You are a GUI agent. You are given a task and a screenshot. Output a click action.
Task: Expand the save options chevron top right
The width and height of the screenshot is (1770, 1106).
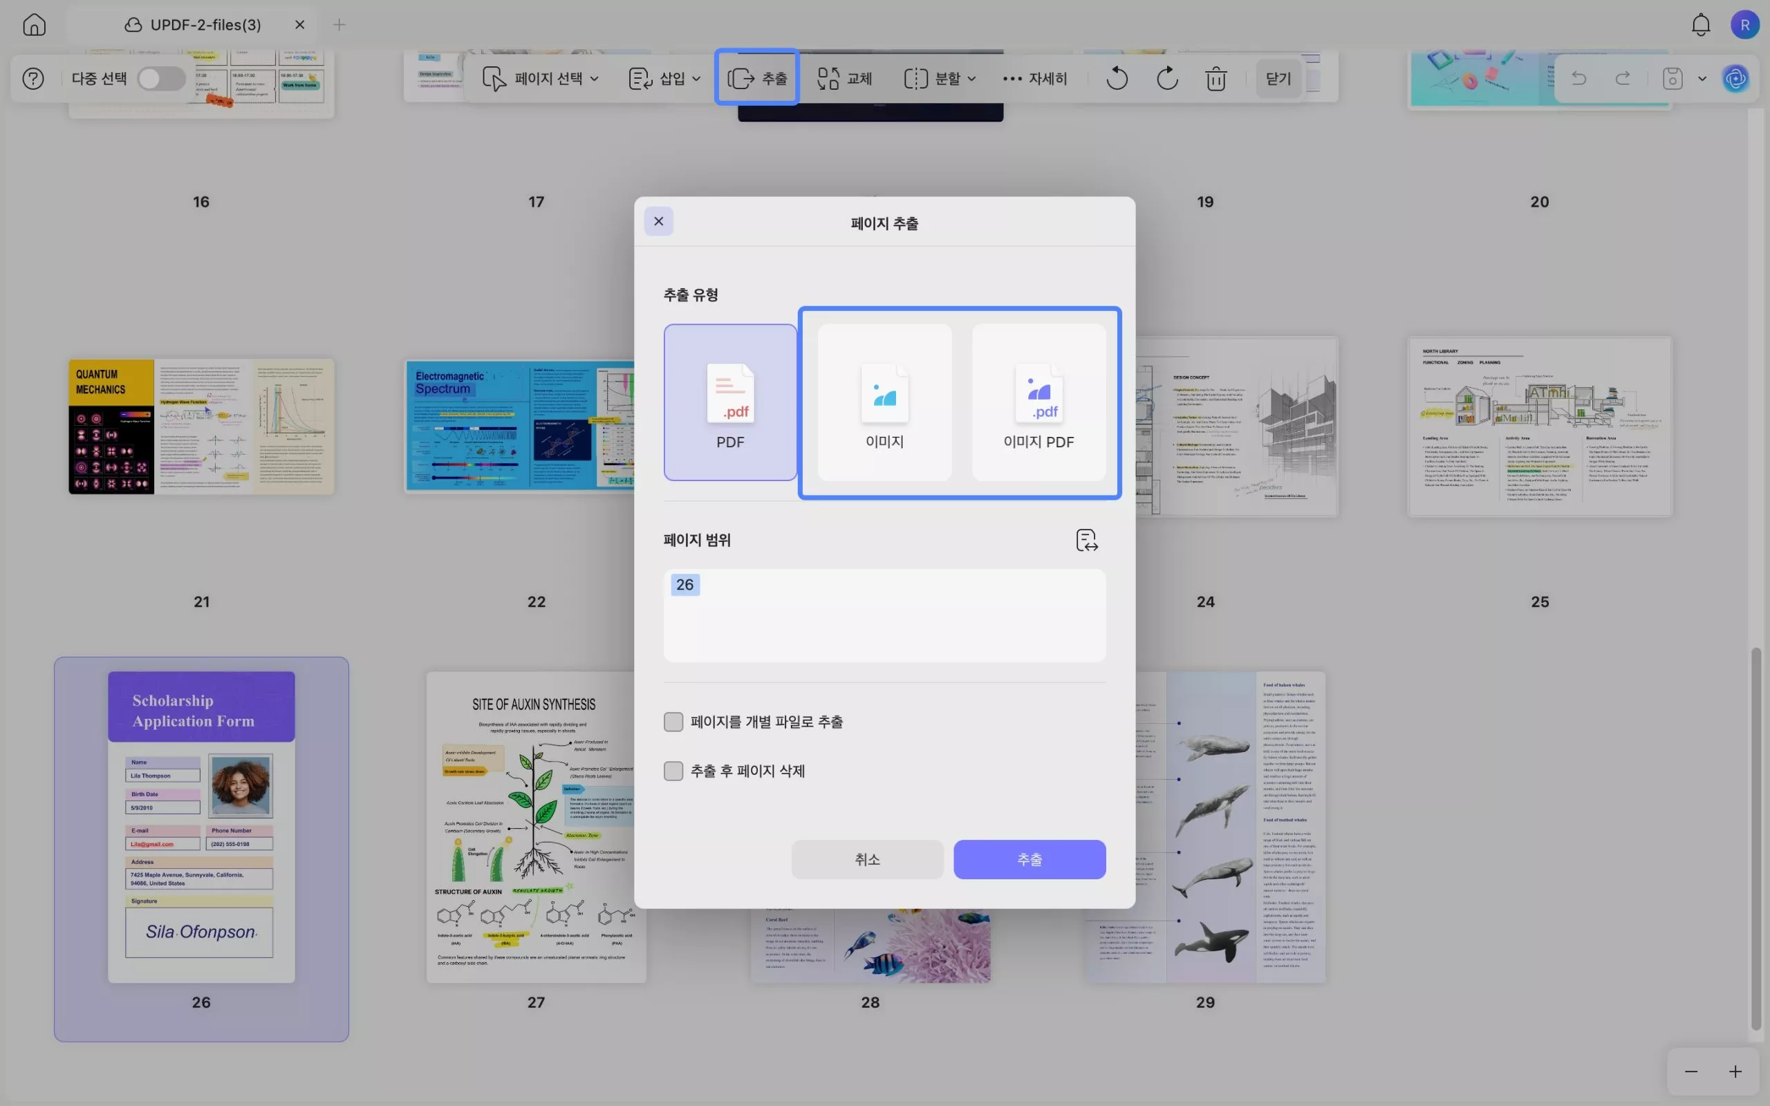point(1702,78)
